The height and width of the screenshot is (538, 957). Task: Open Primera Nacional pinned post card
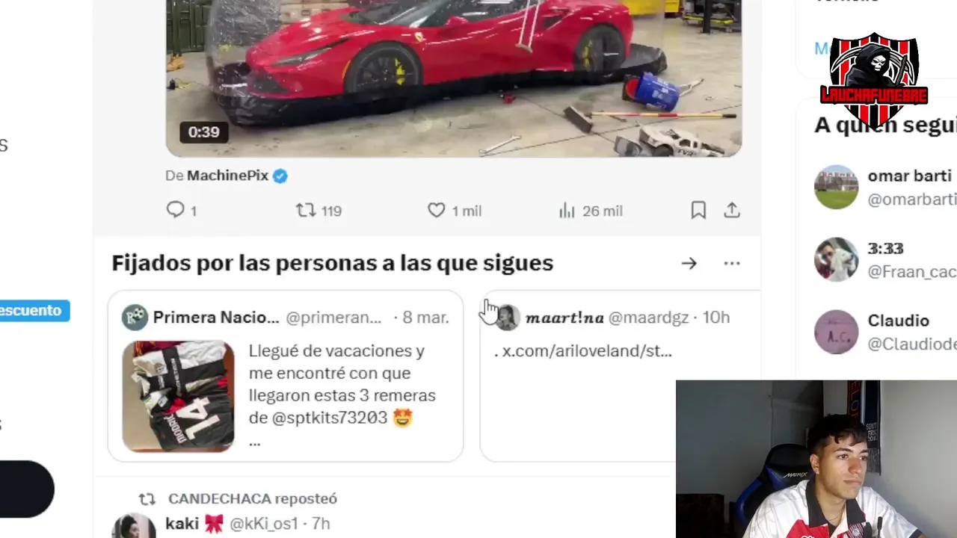pos(286,376)
